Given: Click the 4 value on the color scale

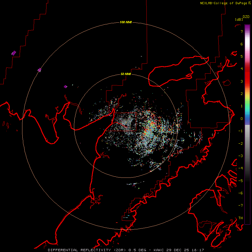Looking at the screenshot, I should click(x=242, y=69).
